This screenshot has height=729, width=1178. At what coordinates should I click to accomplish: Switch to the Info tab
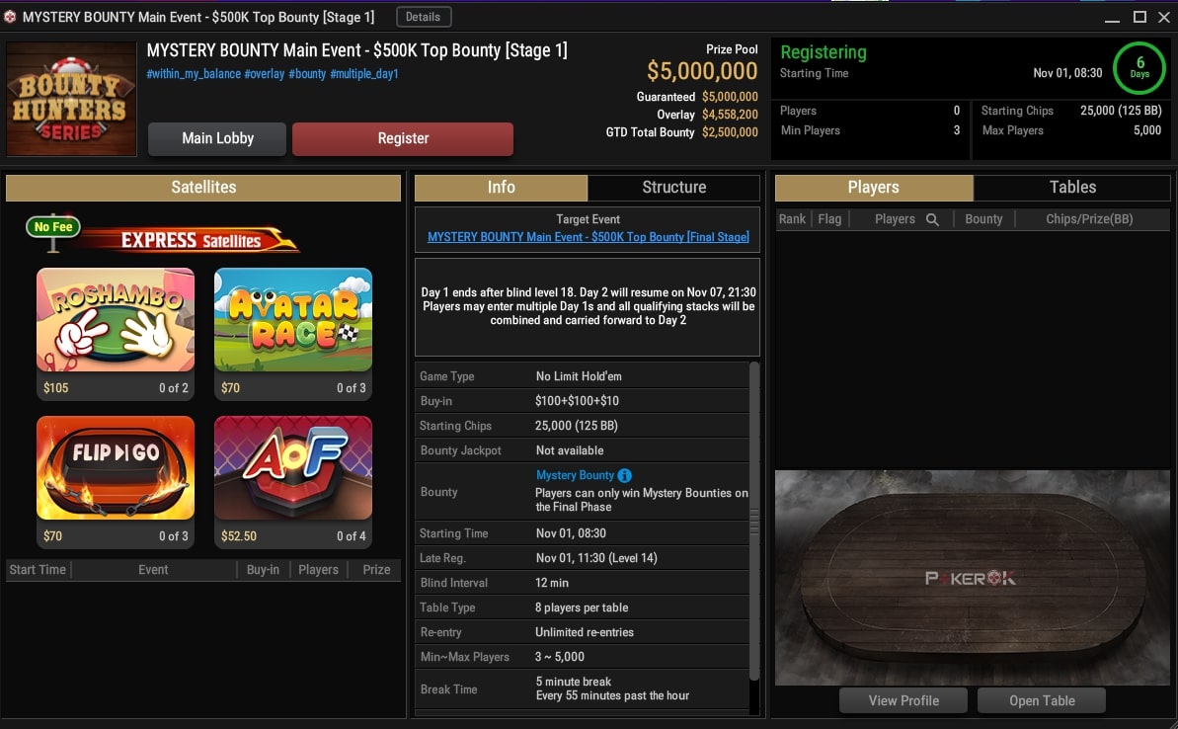pyautogui.click(x=501, y=187)
